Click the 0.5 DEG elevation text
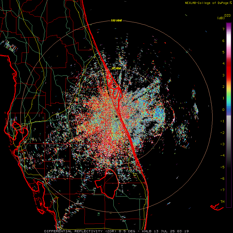Image resolution: width=233 pixels, height=233 pixels. click(127, 231)
